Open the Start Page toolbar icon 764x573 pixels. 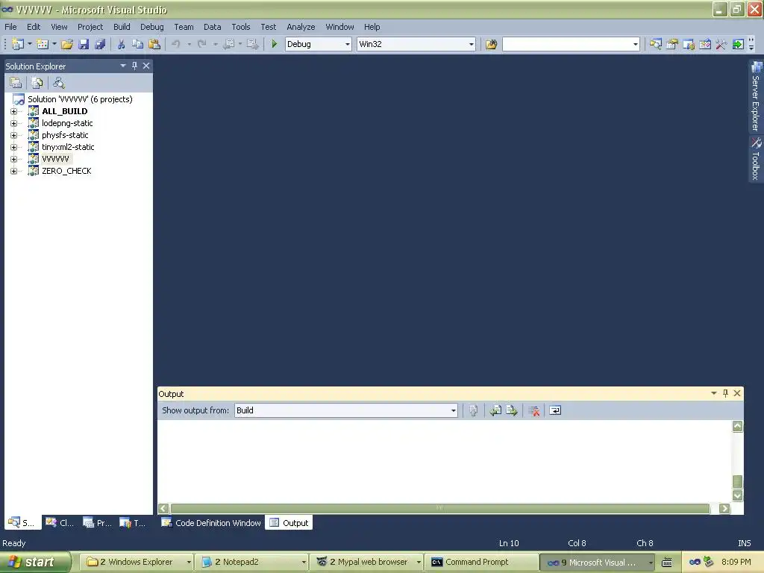click(x=738, y=44)
